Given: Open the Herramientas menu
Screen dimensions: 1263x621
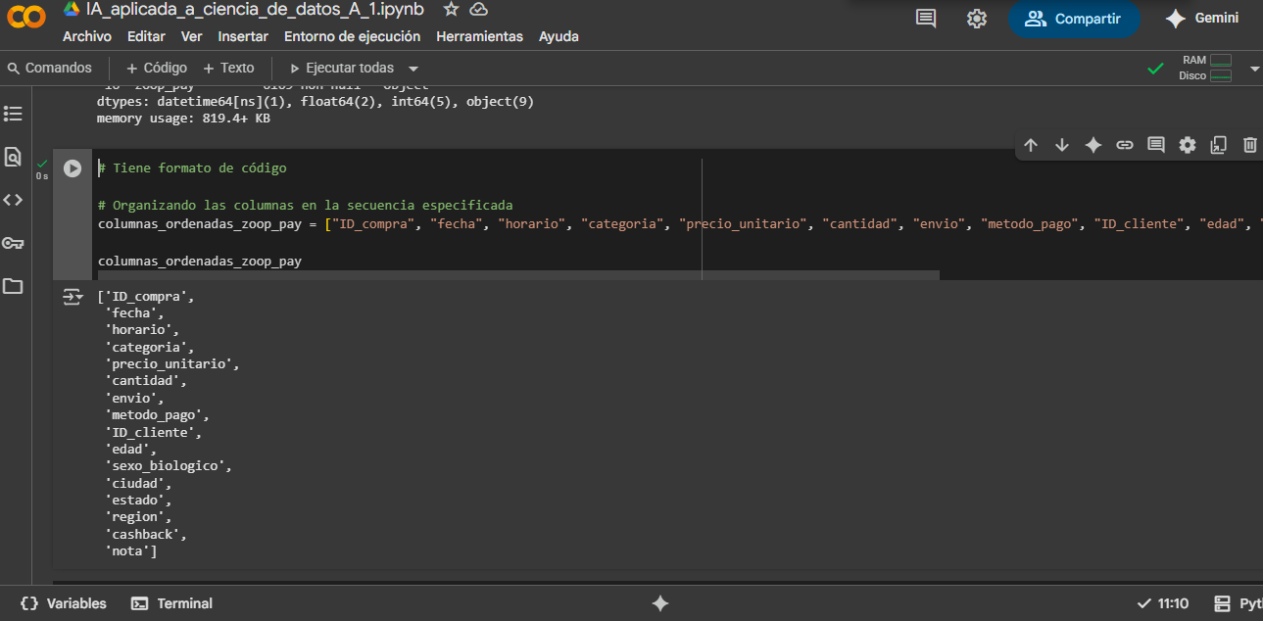Looking at the screenshot, I should point(479,36).
